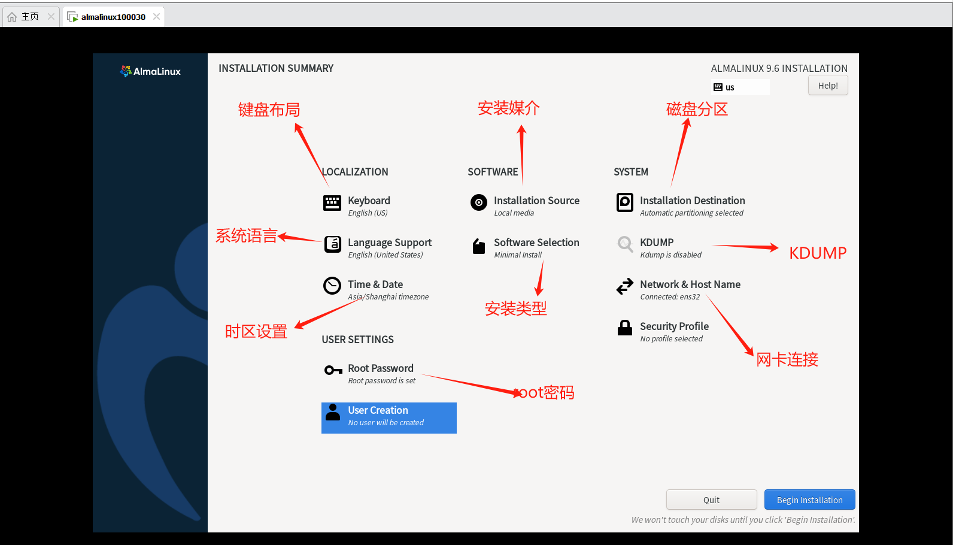The height and width of the screenshot is (545, 953).
Task: Click 'Automatic partitioning selected' status text
Action: click(691, 213)
